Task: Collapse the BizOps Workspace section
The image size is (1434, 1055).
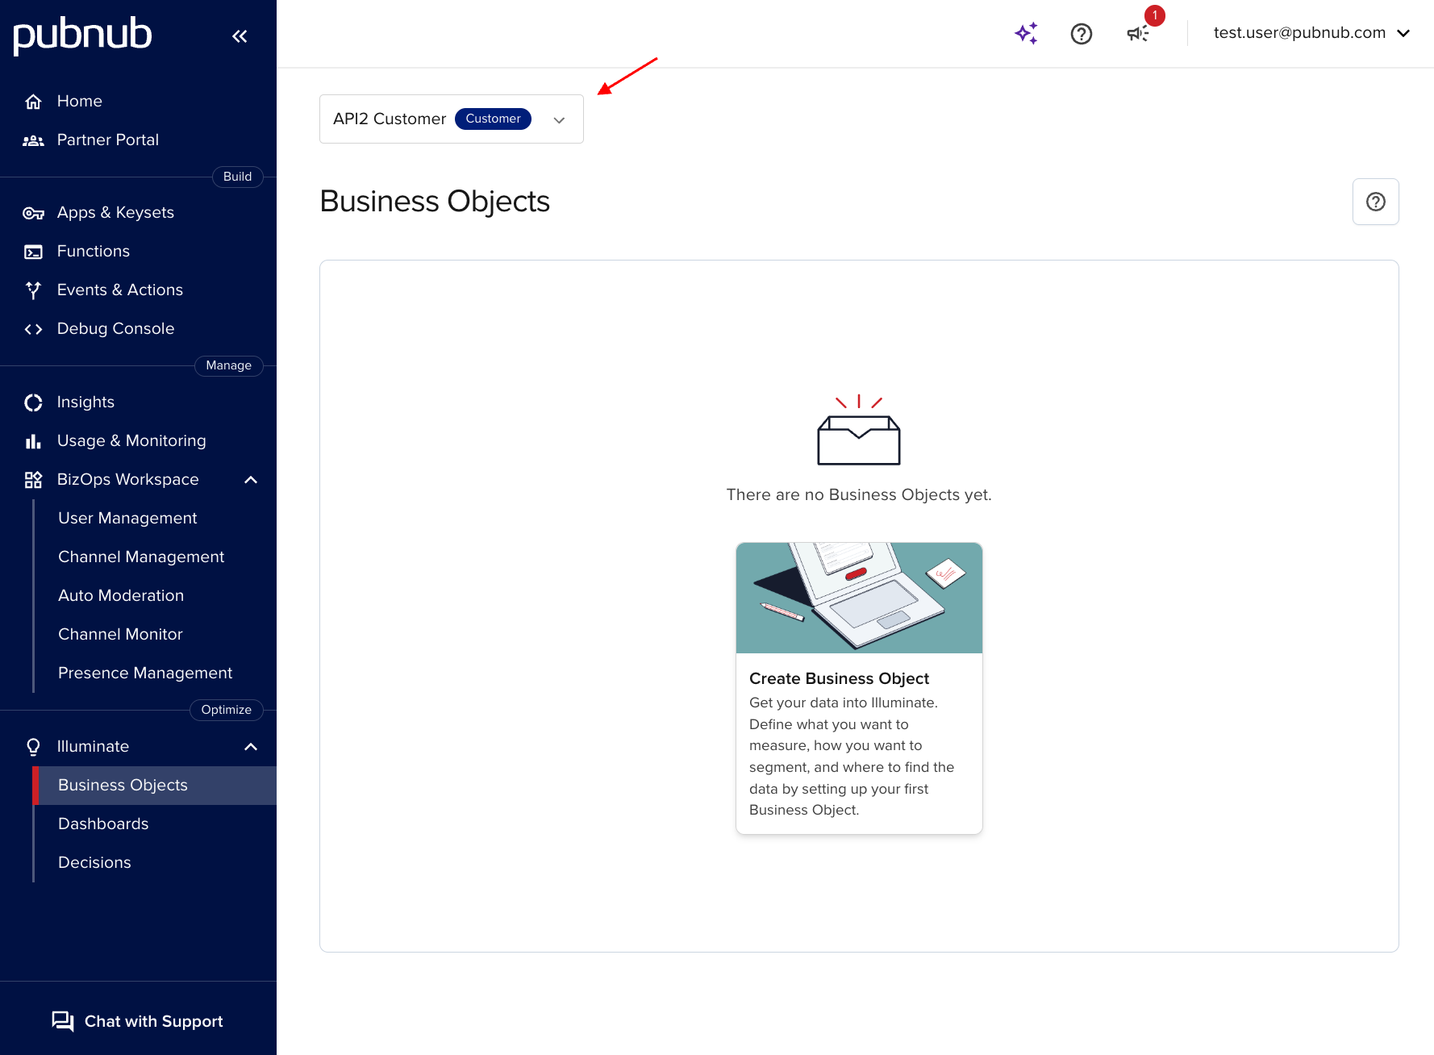Action: pyautogui.click(x=251, y=479)
